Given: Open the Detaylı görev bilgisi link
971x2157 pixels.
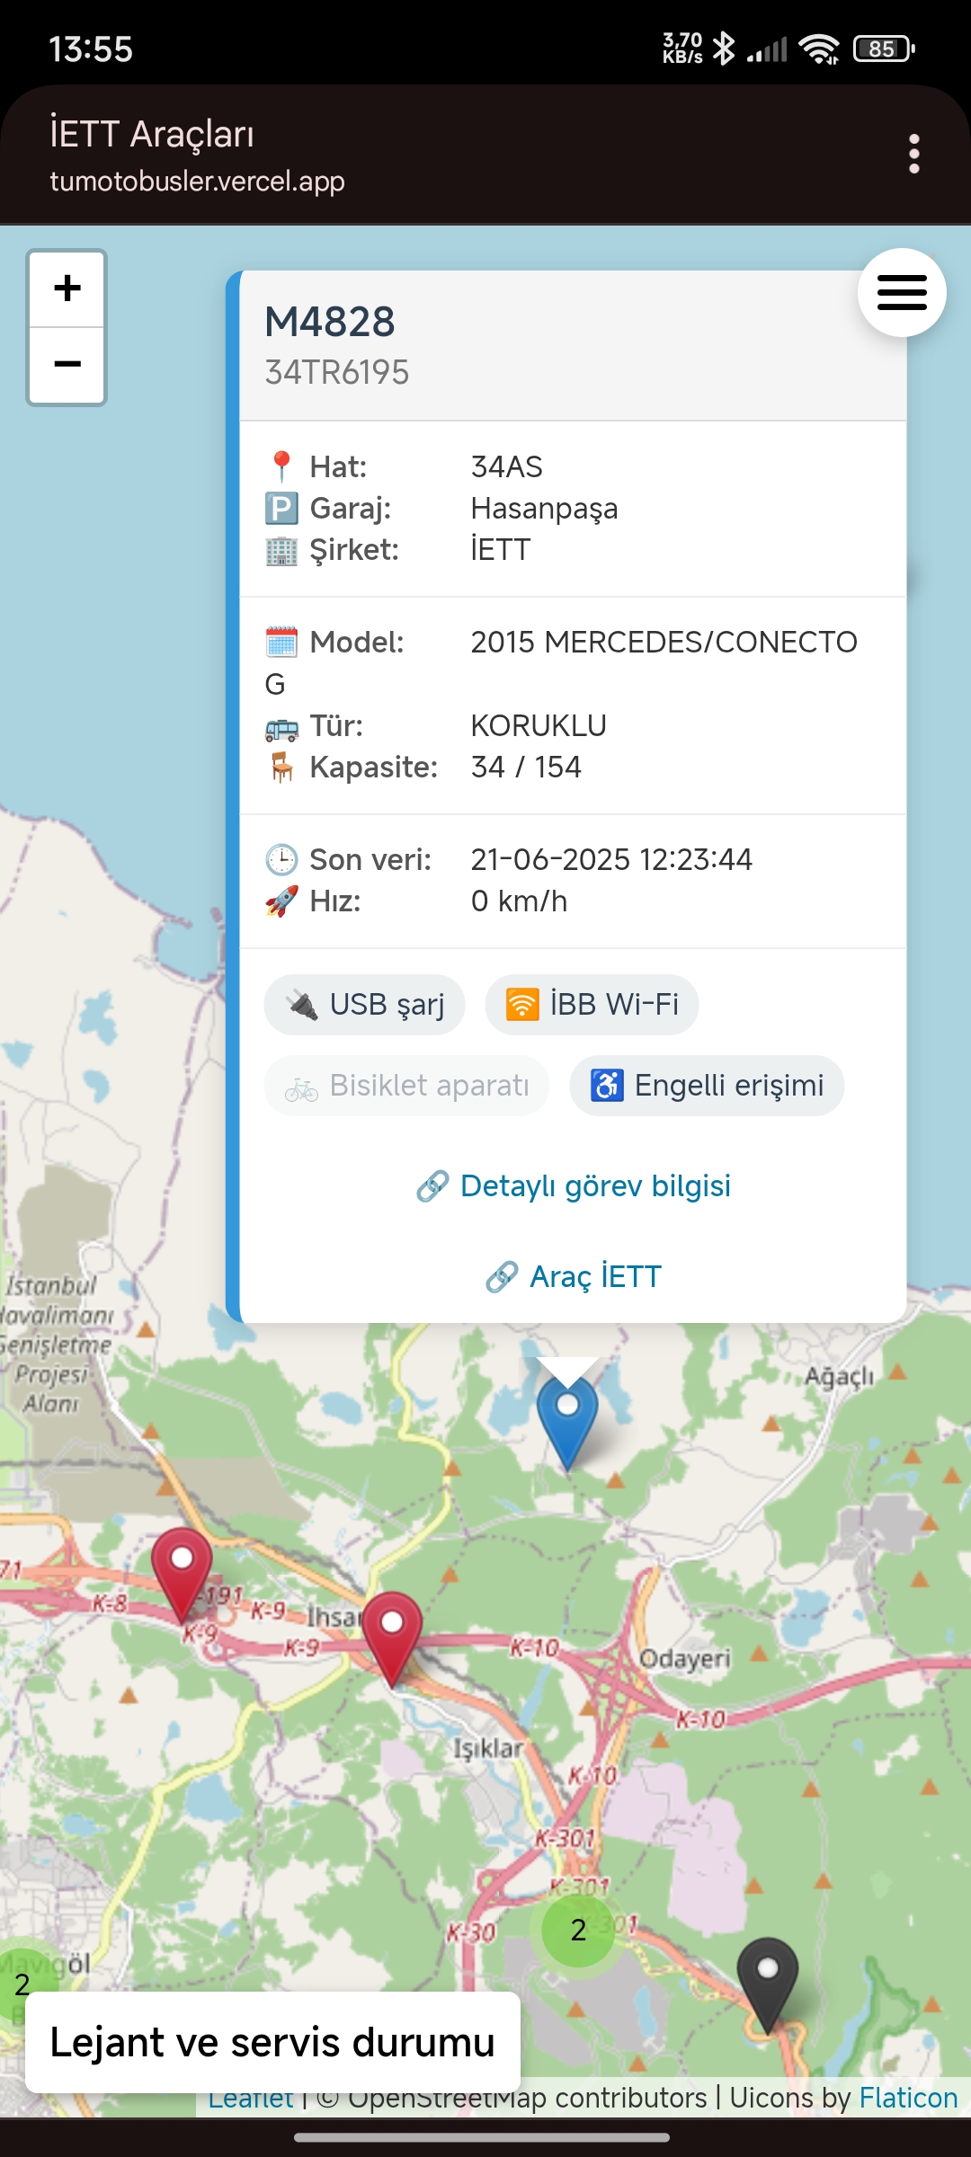Looking at the screenshot, I should click(574, 1185).
